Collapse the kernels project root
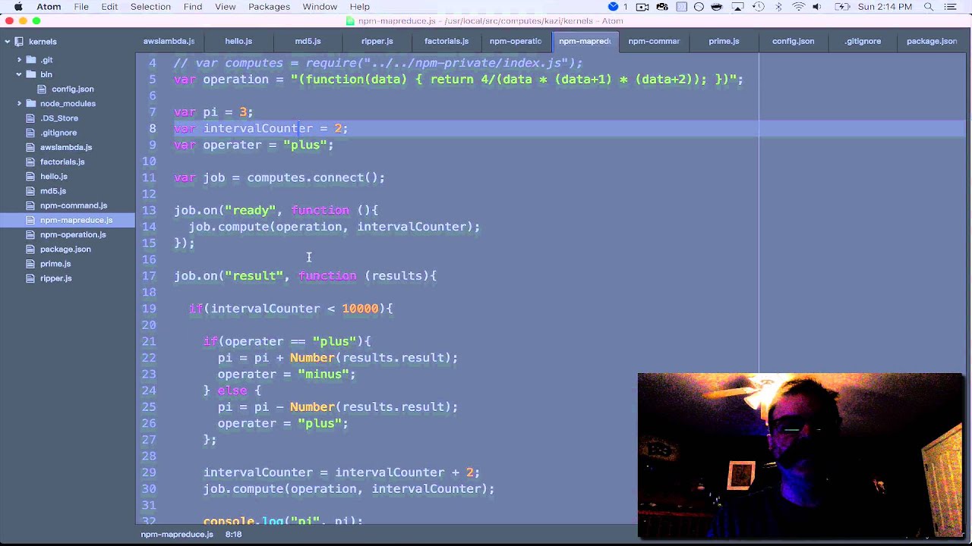 tap(7, 42)
